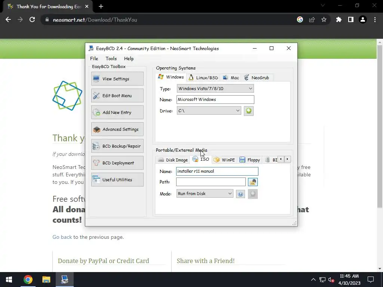Image resolution: width=383 pixels, height=287 pixels.
Task: Switch to the NeoGrub tab
Action: pyautogui.click(x=257, y=78)
